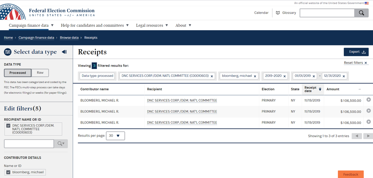373x178 pixels.
Task: Click Reset filters link
Action: 356,63
